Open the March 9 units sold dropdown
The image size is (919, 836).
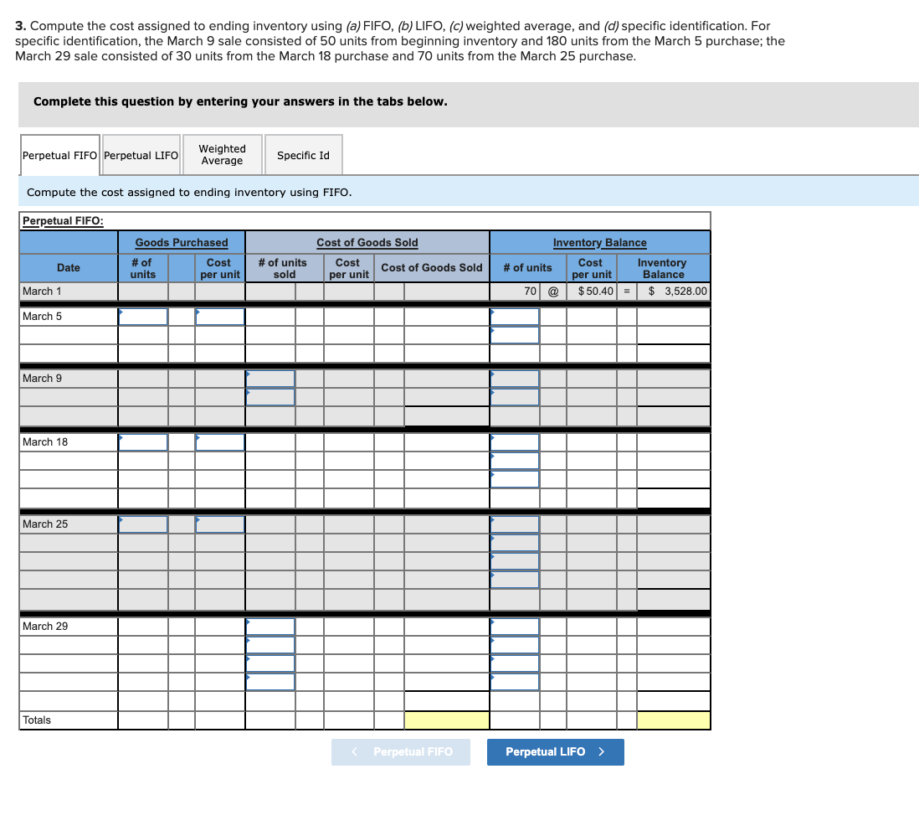pos(269,378)
